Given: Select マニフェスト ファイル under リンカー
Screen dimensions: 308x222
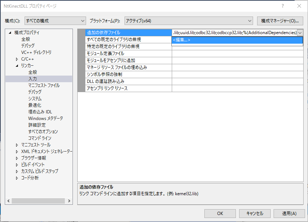Looking at the screenshot, I should pos(44,85).
